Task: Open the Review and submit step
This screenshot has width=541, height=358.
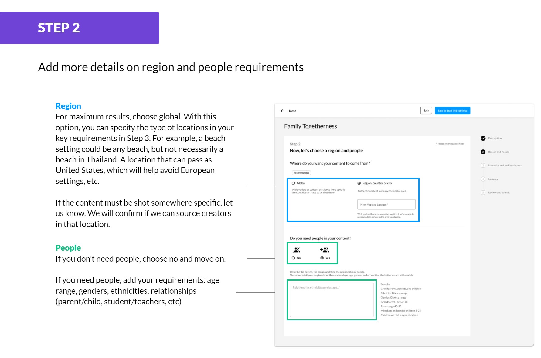Action: click(498, 193)
